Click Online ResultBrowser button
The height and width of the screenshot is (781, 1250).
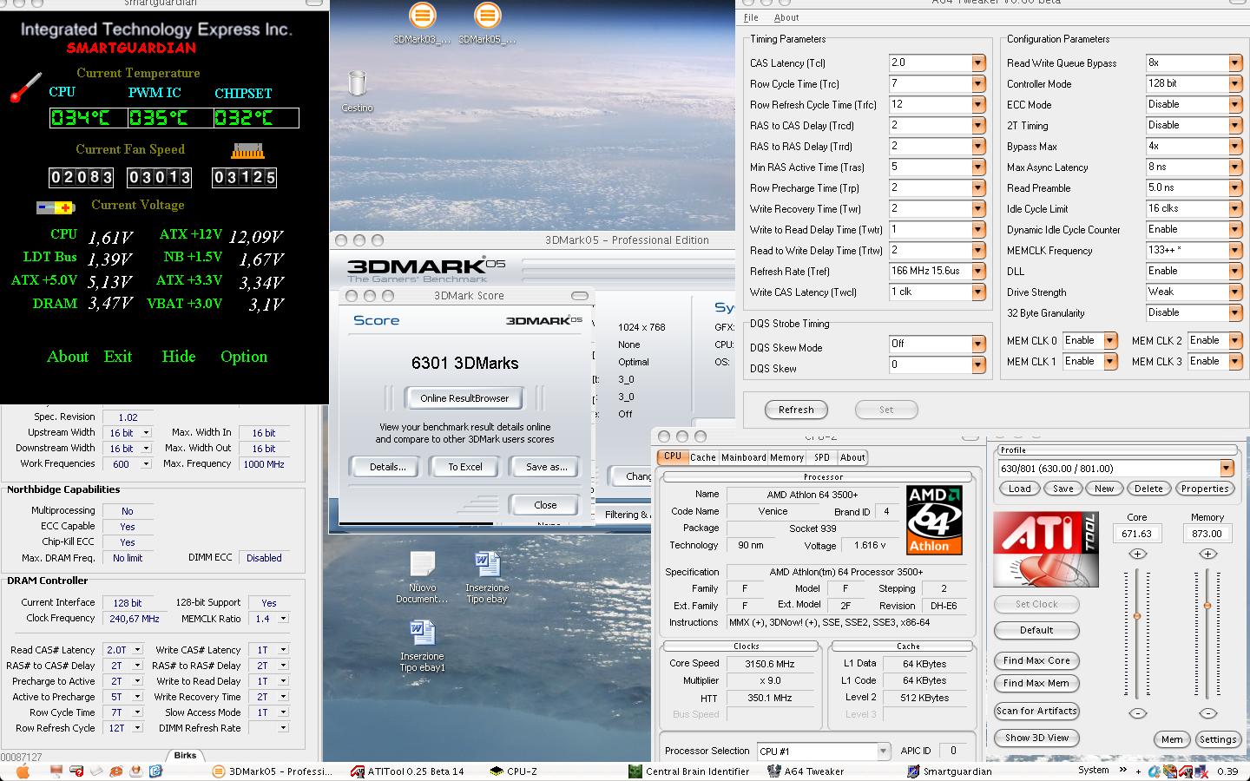(x=464, y=398)
